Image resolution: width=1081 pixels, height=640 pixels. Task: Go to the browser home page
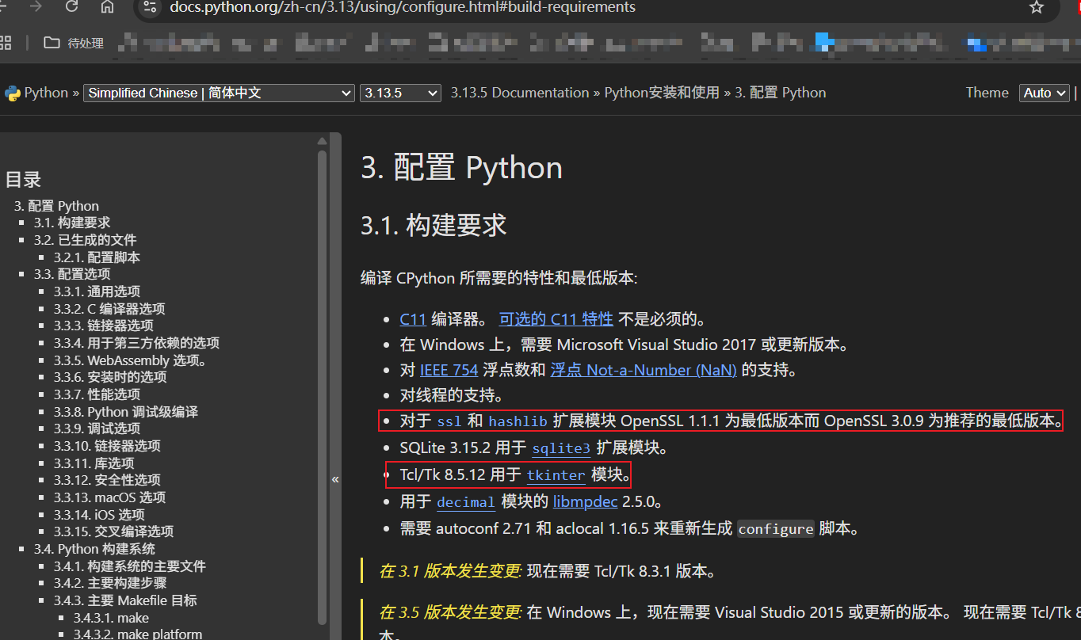(107, 7)
